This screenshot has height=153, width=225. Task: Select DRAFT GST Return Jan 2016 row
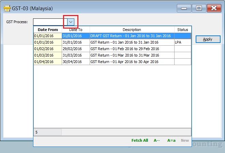pos(130,36)
